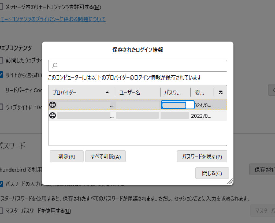Click the magnifier icon in the search box
Viewport: 275px width, 223px height.
(55, 65)
